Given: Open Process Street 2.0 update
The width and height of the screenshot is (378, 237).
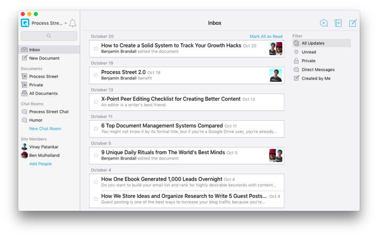Looking at the screenshot, I should tap(186, 76).
